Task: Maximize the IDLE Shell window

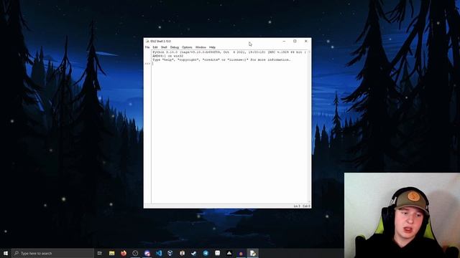Action: point(295,42)
